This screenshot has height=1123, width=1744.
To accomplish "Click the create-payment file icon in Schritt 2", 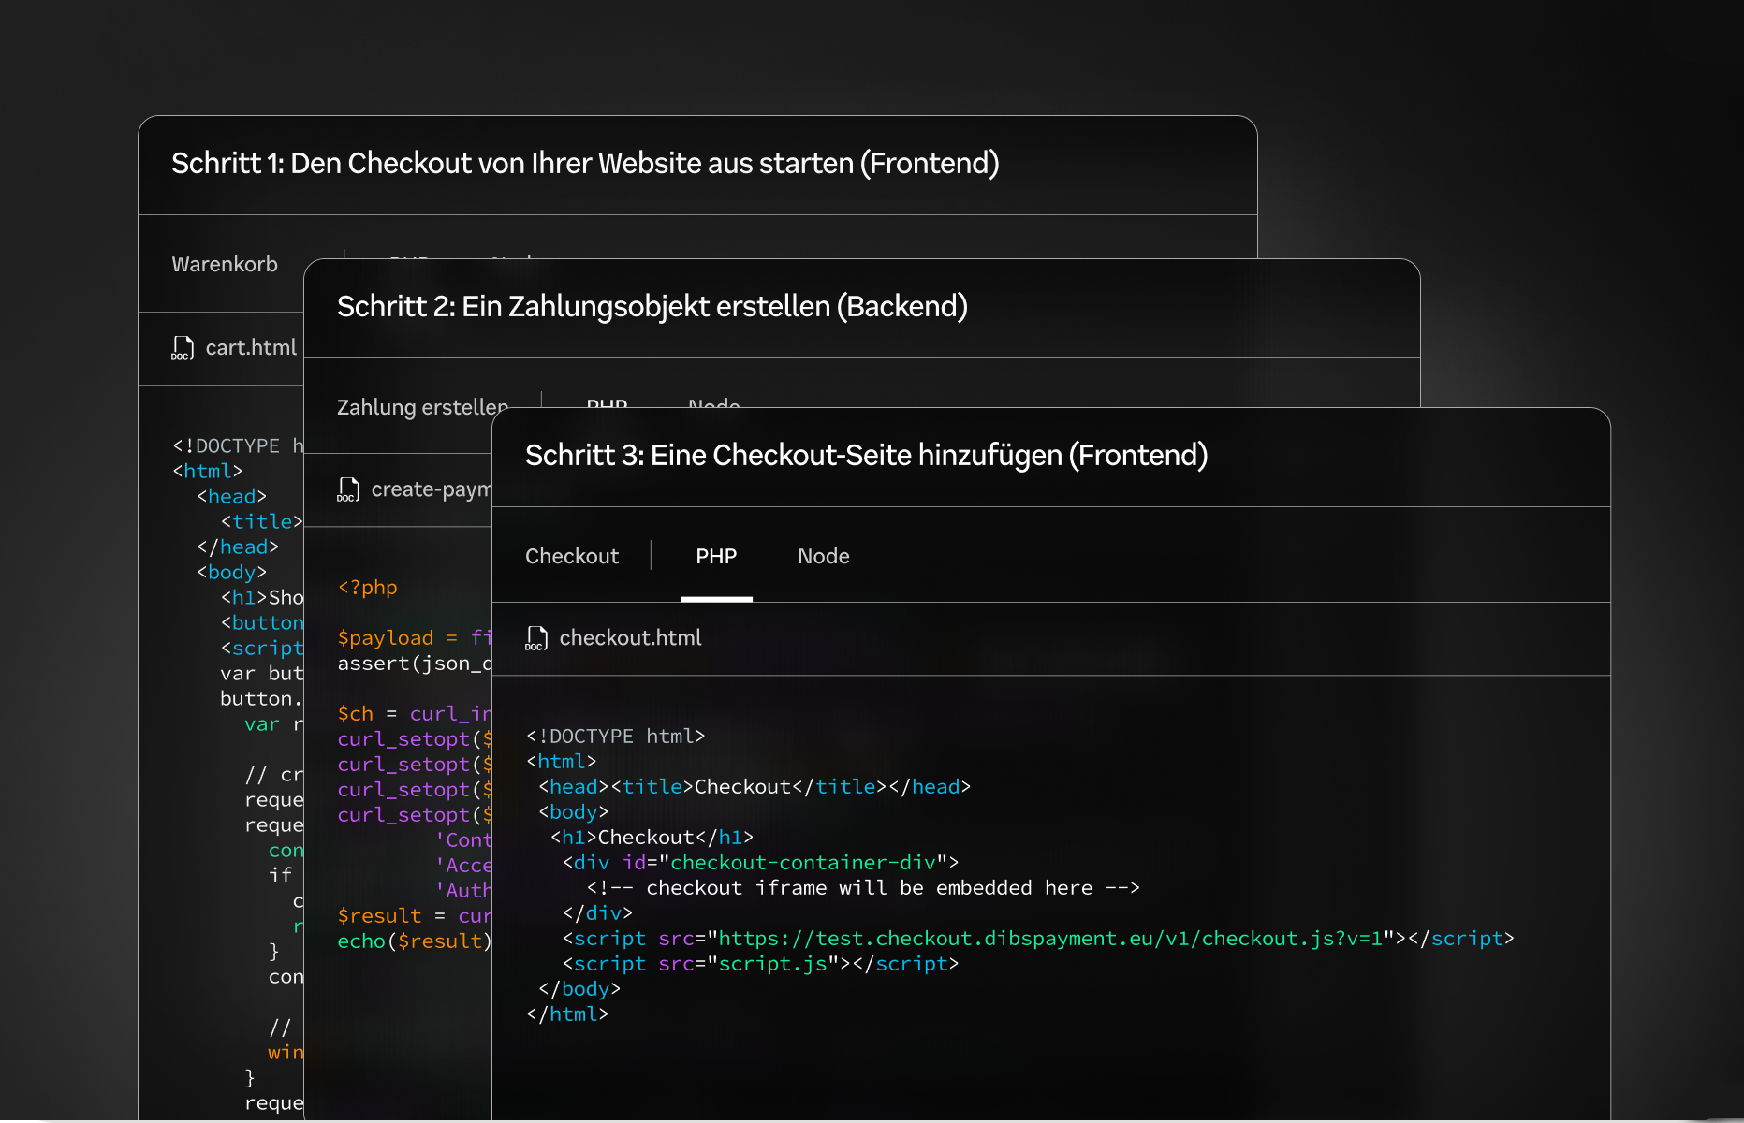I will pyautogui.click(x=348, y=489).
